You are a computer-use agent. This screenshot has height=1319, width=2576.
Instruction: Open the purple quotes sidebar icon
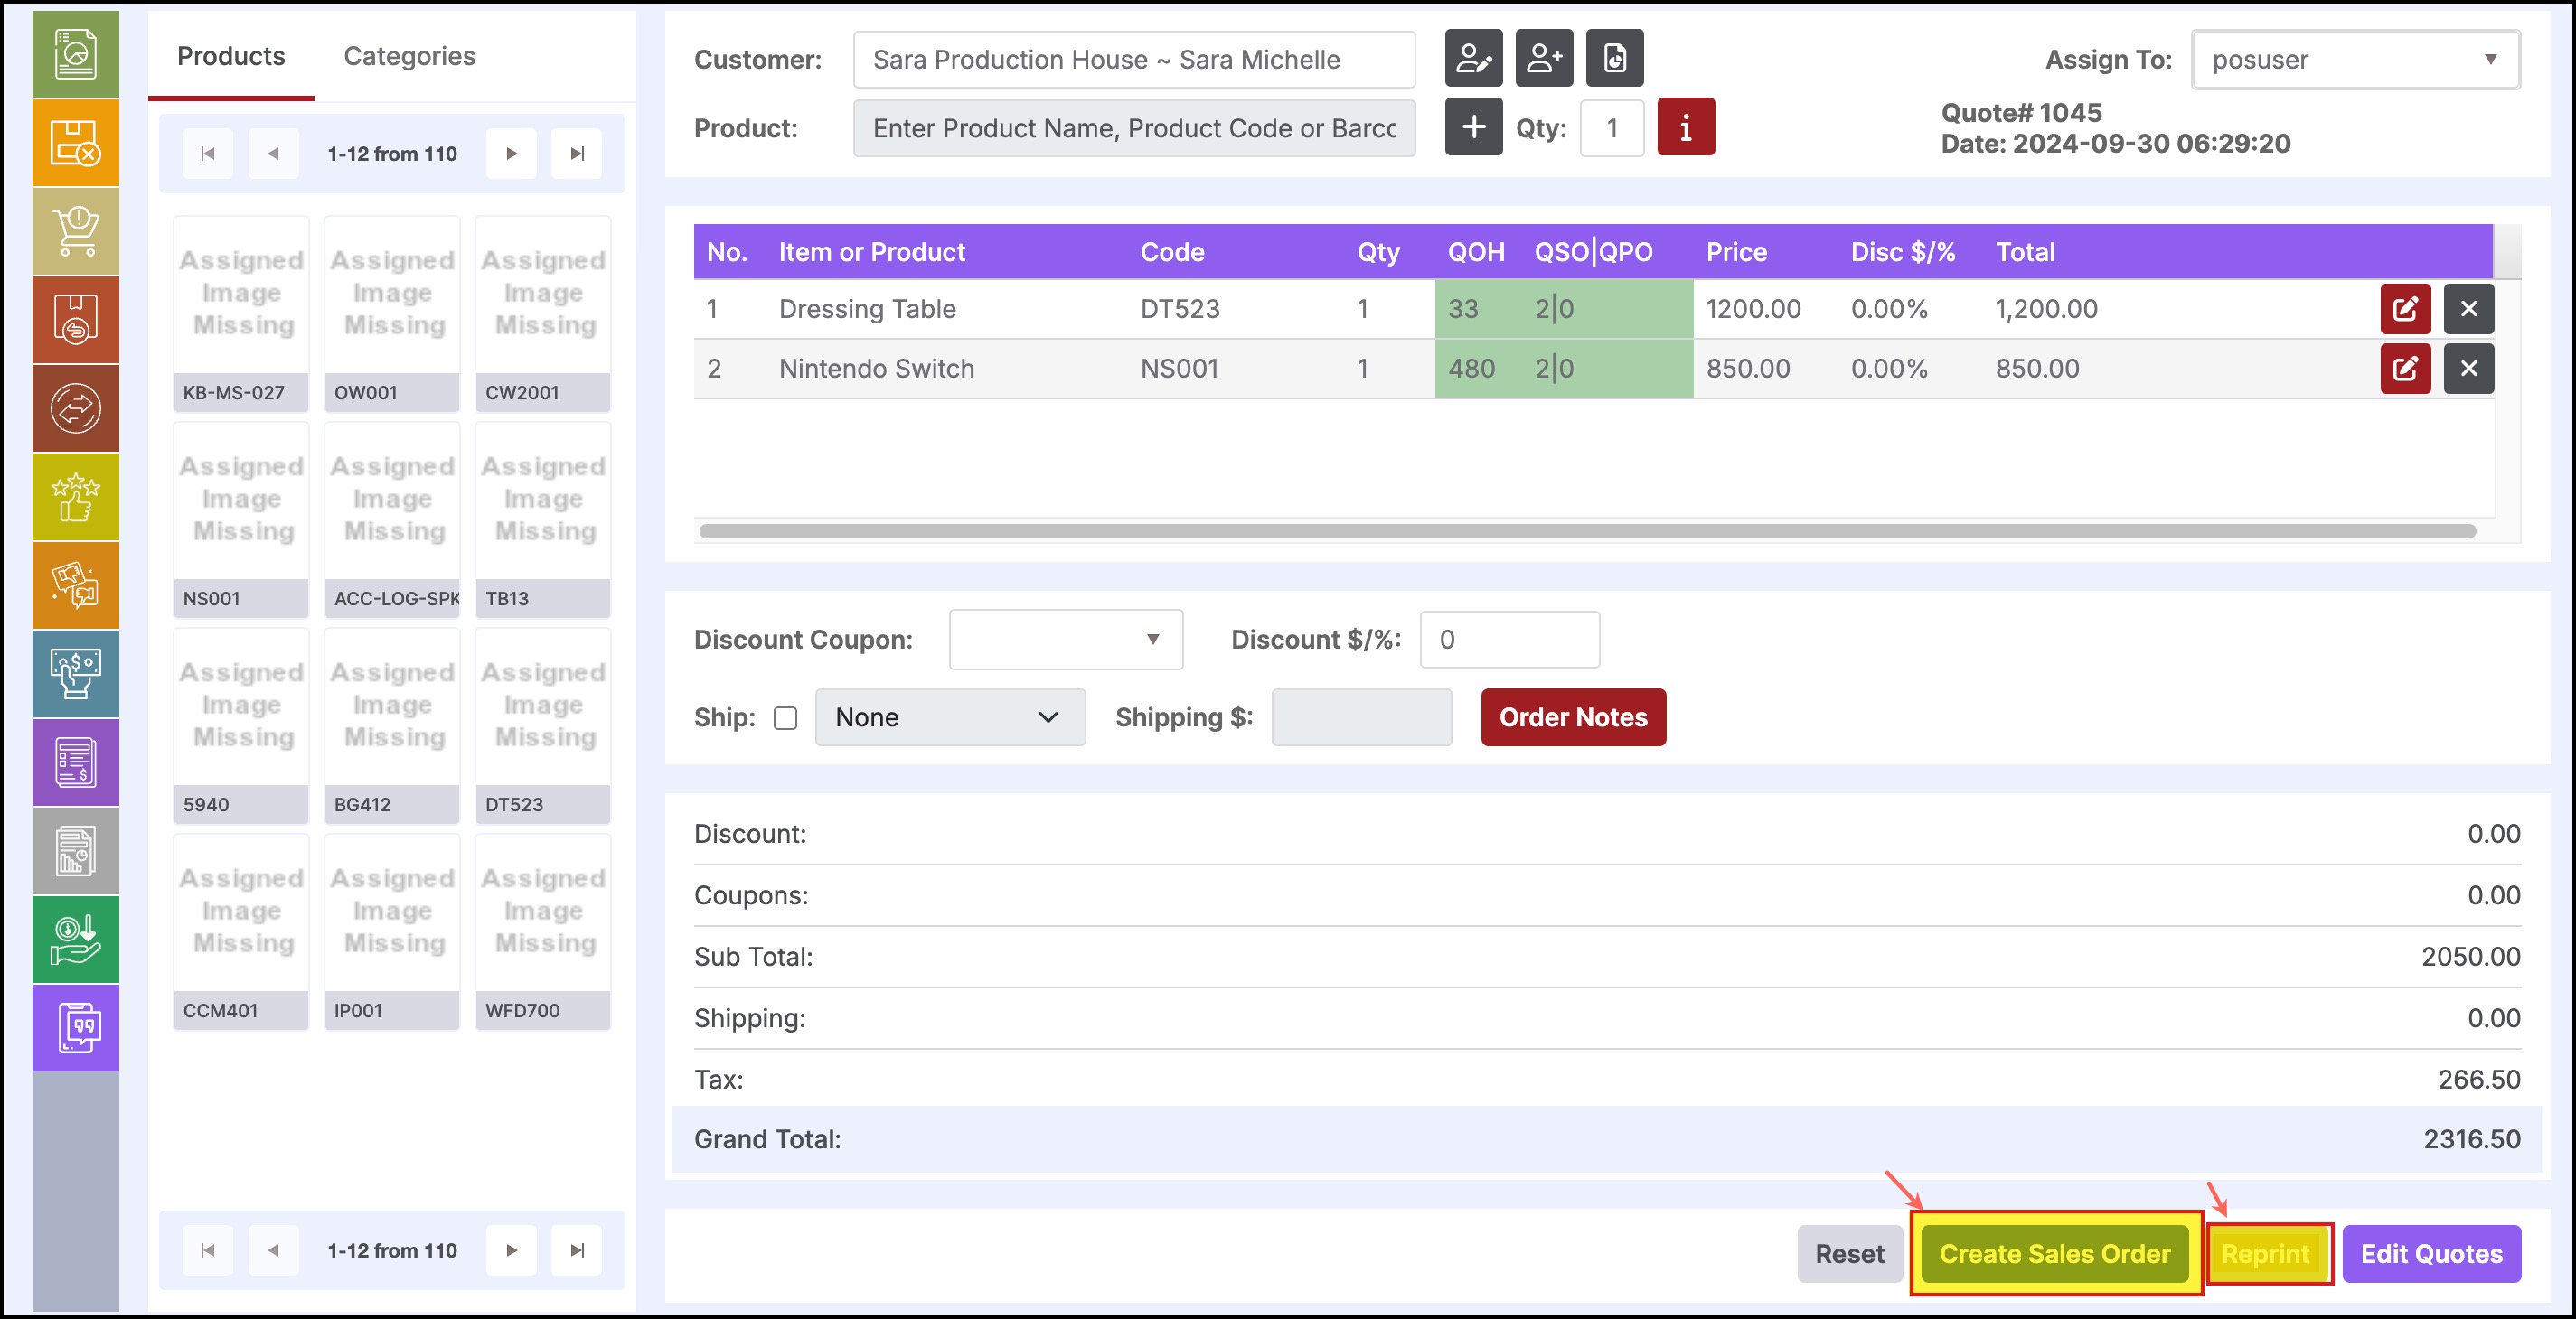(75, 1027)
